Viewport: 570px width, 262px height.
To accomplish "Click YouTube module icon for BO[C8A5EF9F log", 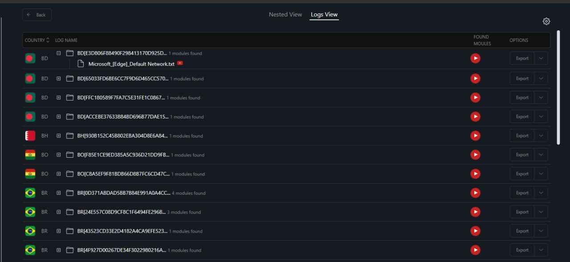I will pyautogui.click(x=475, y=174).
